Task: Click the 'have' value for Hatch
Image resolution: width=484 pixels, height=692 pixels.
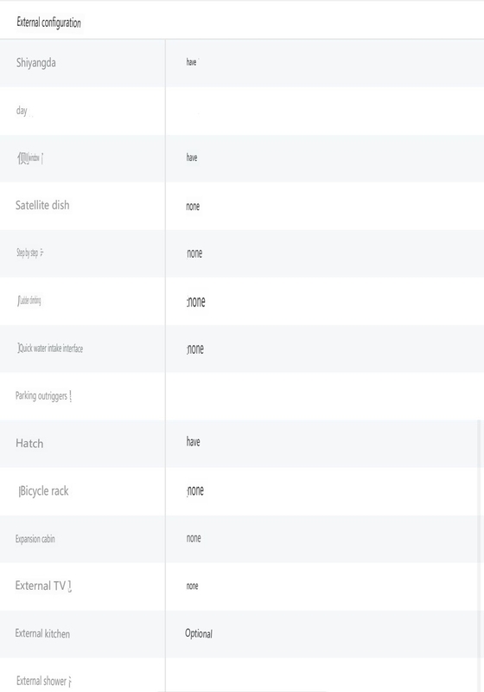Action: click(193, 442)
